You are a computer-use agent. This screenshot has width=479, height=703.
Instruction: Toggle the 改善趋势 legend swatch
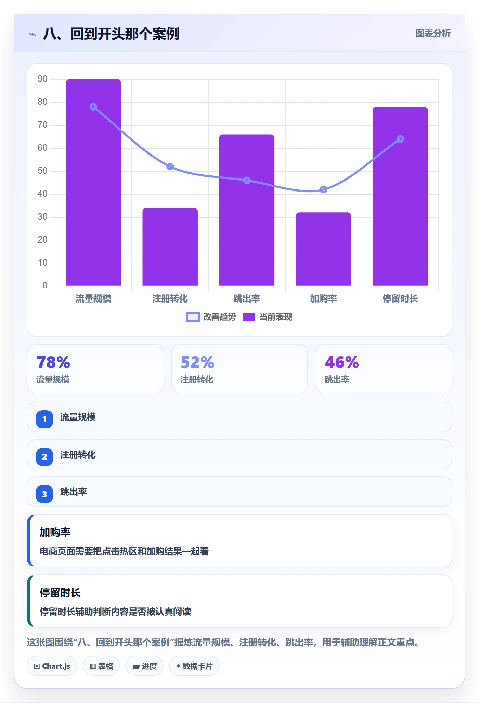click(x=193, y=317)
